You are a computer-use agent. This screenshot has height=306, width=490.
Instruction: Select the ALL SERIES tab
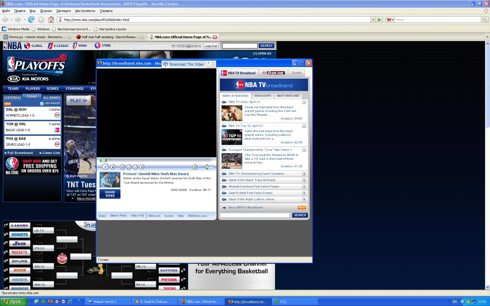pos(51,98)
